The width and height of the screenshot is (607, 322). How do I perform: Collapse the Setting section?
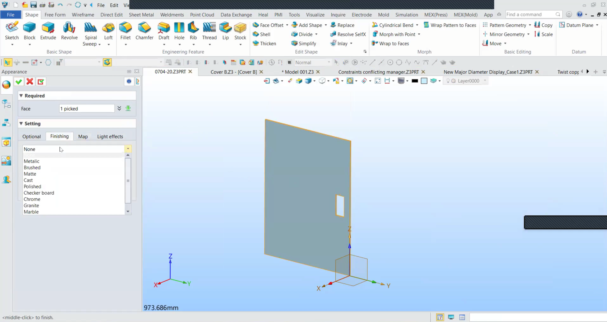(x=21, y=123)
